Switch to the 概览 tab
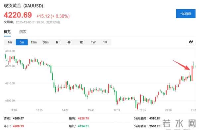This screenshot has height=130, width=199. pos(7,32)
